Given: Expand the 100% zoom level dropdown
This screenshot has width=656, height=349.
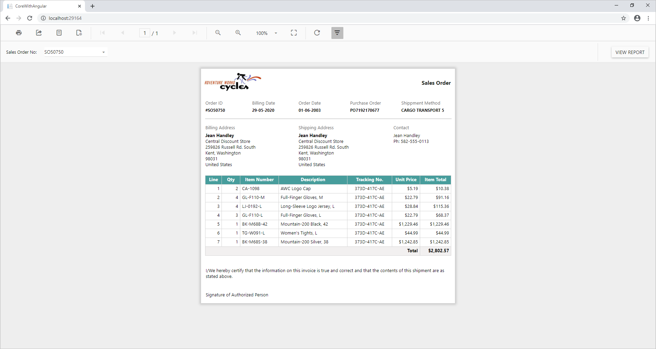Looking at the screenshot, I should [x=276, y=33].
